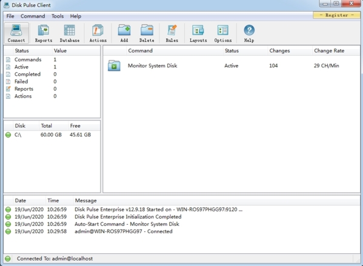Select the Disk Pulse Enterprise Initialization Completed message
The height and width of the screenshot is (266, 363).
point(128,217)
